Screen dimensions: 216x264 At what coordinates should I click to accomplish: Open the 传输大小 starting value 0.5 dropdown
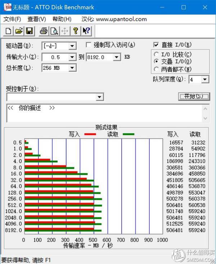[x=72, y=57]
